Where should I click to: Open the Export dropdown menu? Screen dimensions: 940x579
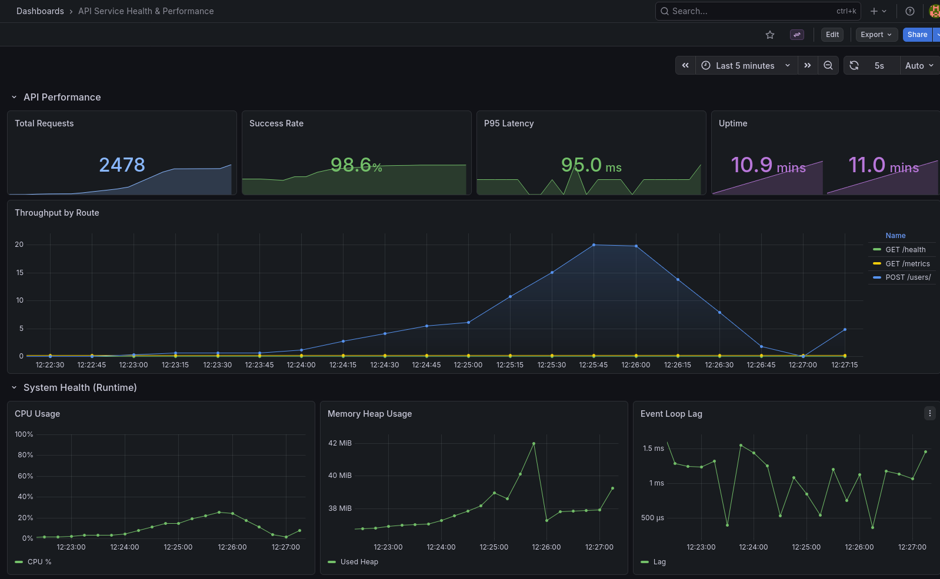pos(876,35)
